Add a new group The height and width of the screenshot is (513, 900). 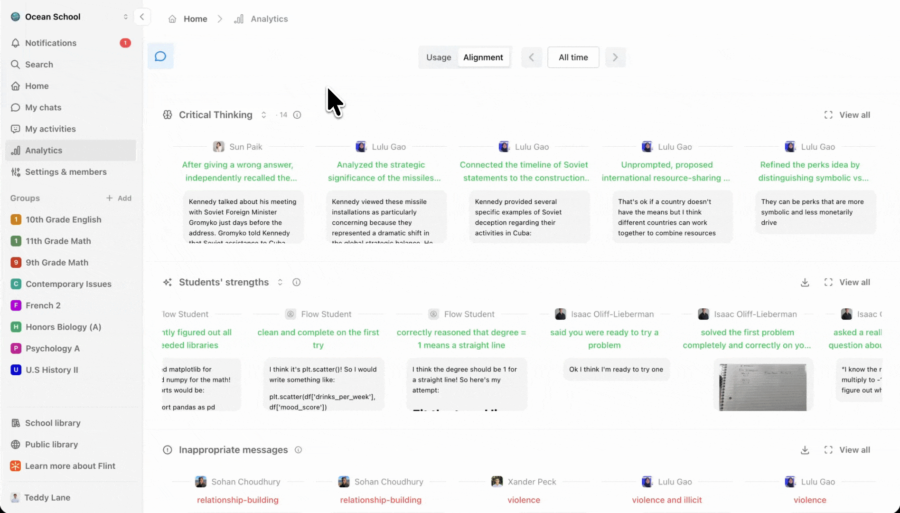119,198
